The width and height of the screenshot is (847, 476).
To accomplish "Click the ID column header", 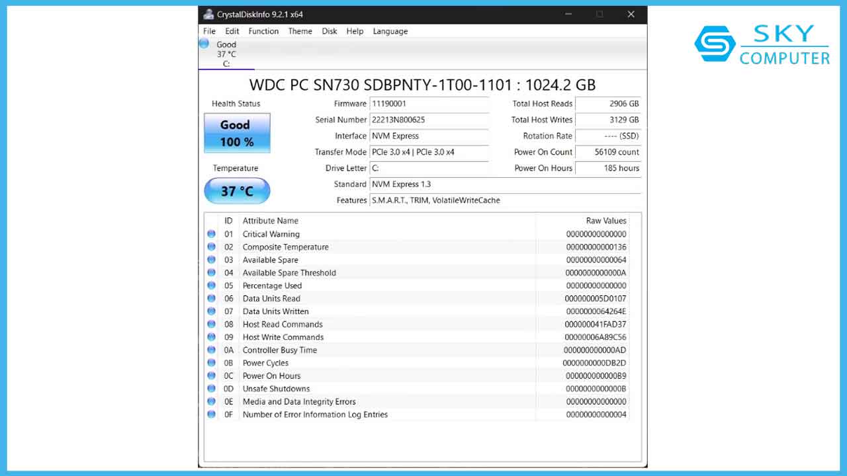I will [x=229, y=221].
